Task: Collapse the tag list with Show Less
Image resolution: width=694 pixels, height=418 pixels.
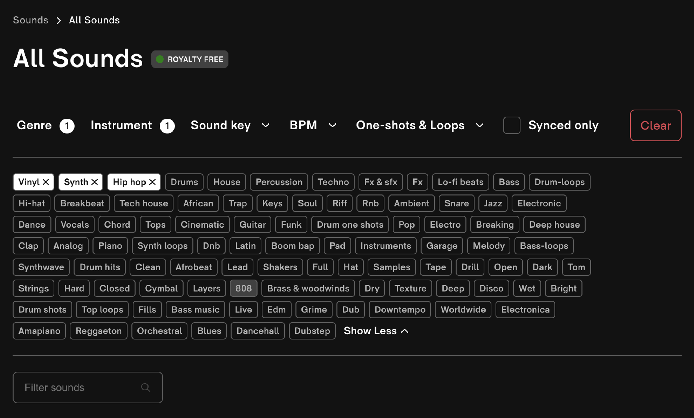Action: point(376,331)
